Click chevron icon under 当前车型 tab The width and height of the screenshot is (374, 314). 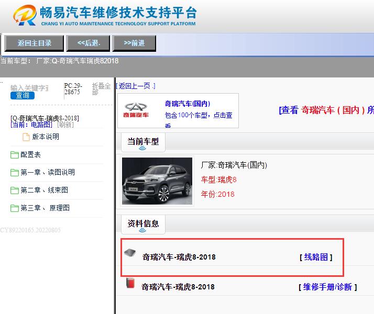pyautogui.click(x=142, y=148)
